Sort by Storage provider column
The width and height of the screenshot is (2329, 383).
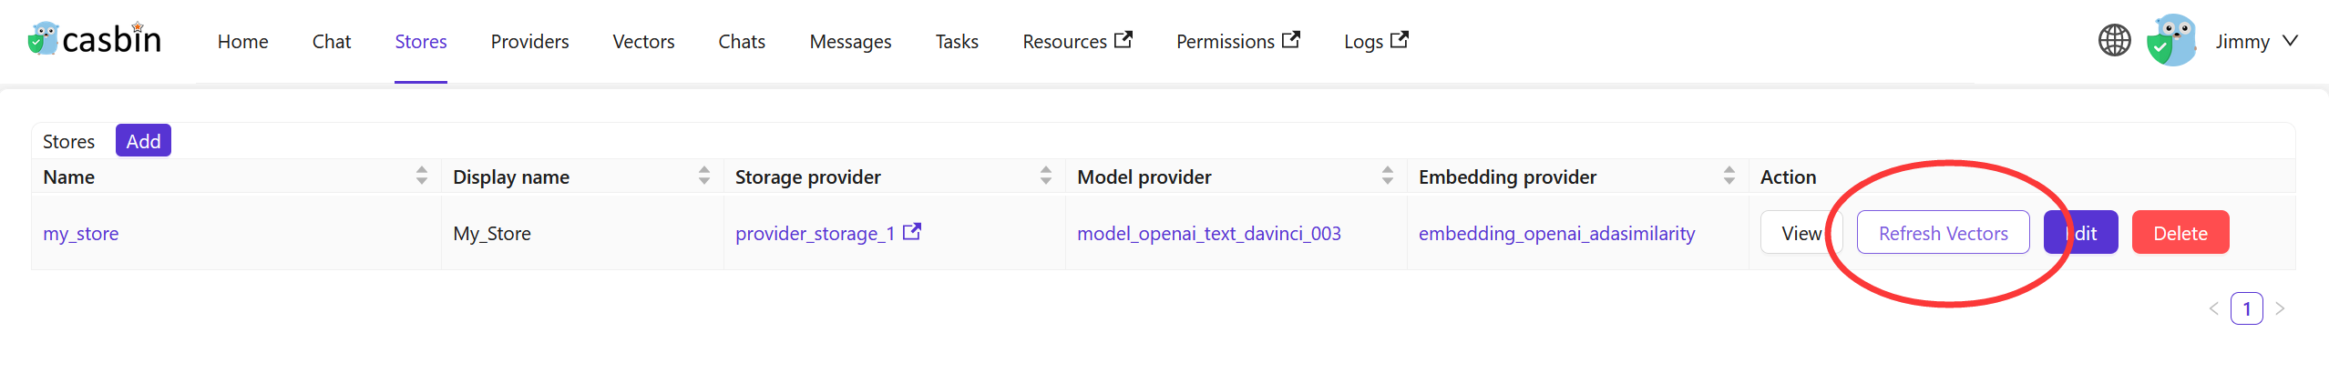(1045, 176)
